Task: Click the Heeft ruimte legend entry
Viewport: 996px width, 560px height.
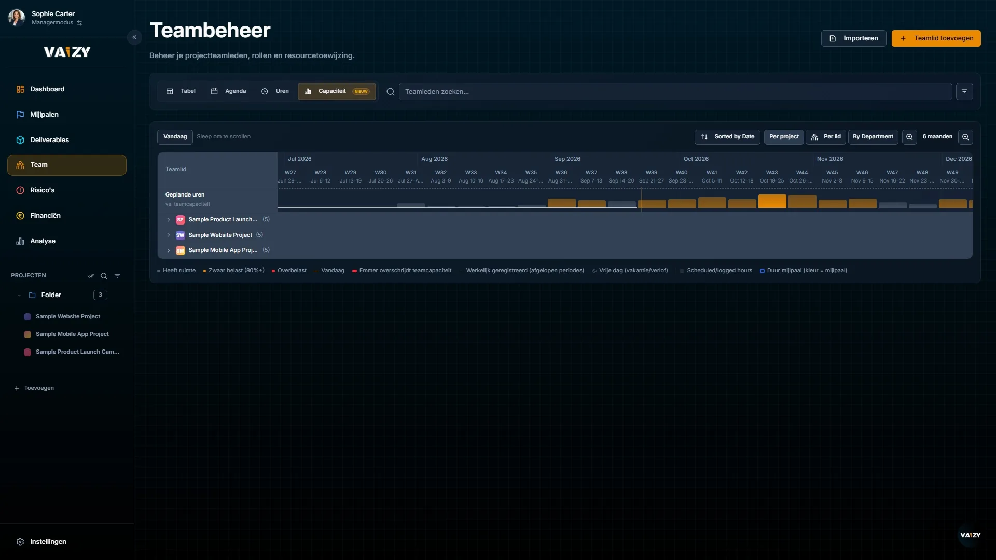Action: (x=176, y=271)
